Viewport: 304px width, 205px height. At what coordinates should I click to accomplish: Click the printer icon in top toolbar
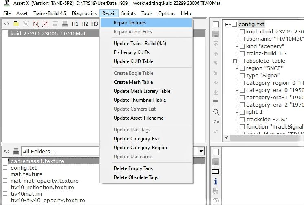pos(65,24)
